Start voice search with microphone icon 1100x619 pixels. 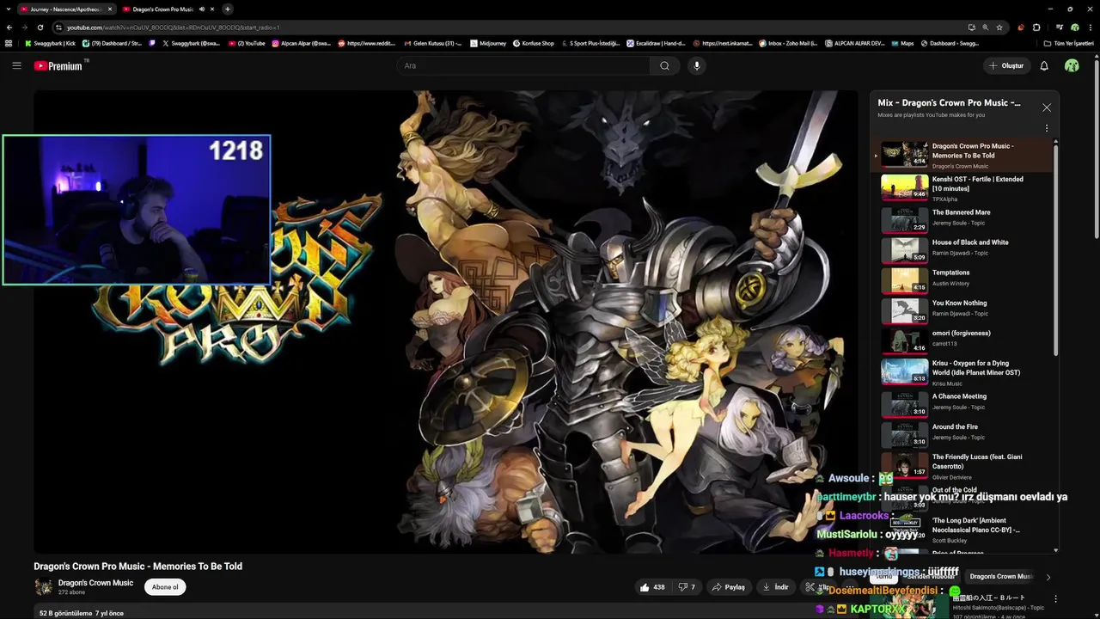tap(697, 65)
